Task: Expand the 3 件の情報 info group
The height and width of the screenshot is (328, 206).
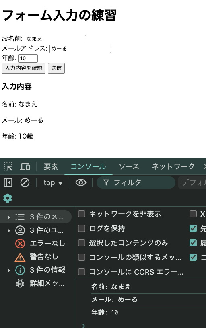Action: (8, 270)
